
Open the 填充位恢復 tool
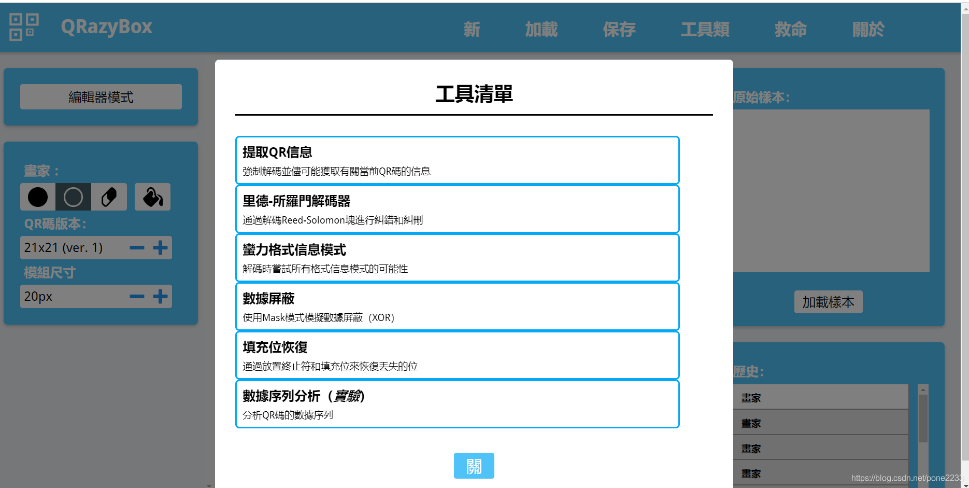click(457, 355)
